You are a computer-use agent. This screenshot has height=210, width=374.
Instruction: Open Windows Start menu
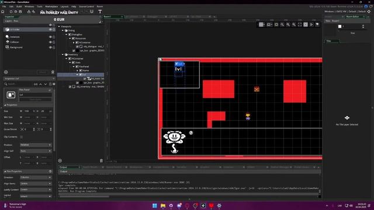point(155,205)
